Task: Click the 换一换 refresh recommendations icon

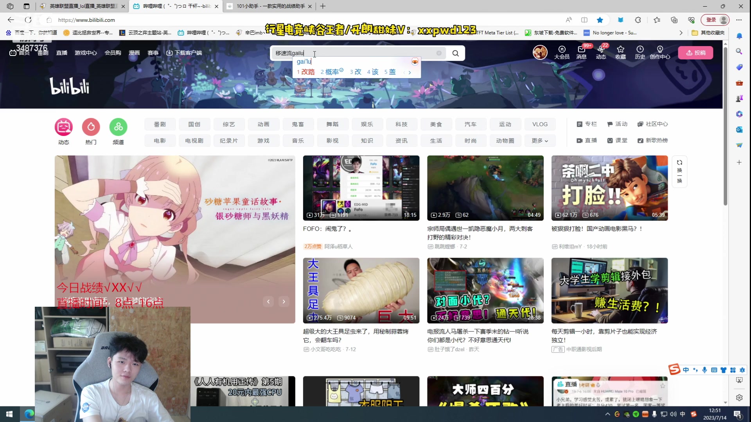Action: pyautogui.click(x=680, y=171)
